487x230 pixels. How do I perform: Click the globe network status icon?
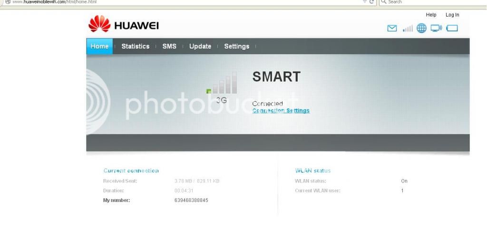(421, 28)
